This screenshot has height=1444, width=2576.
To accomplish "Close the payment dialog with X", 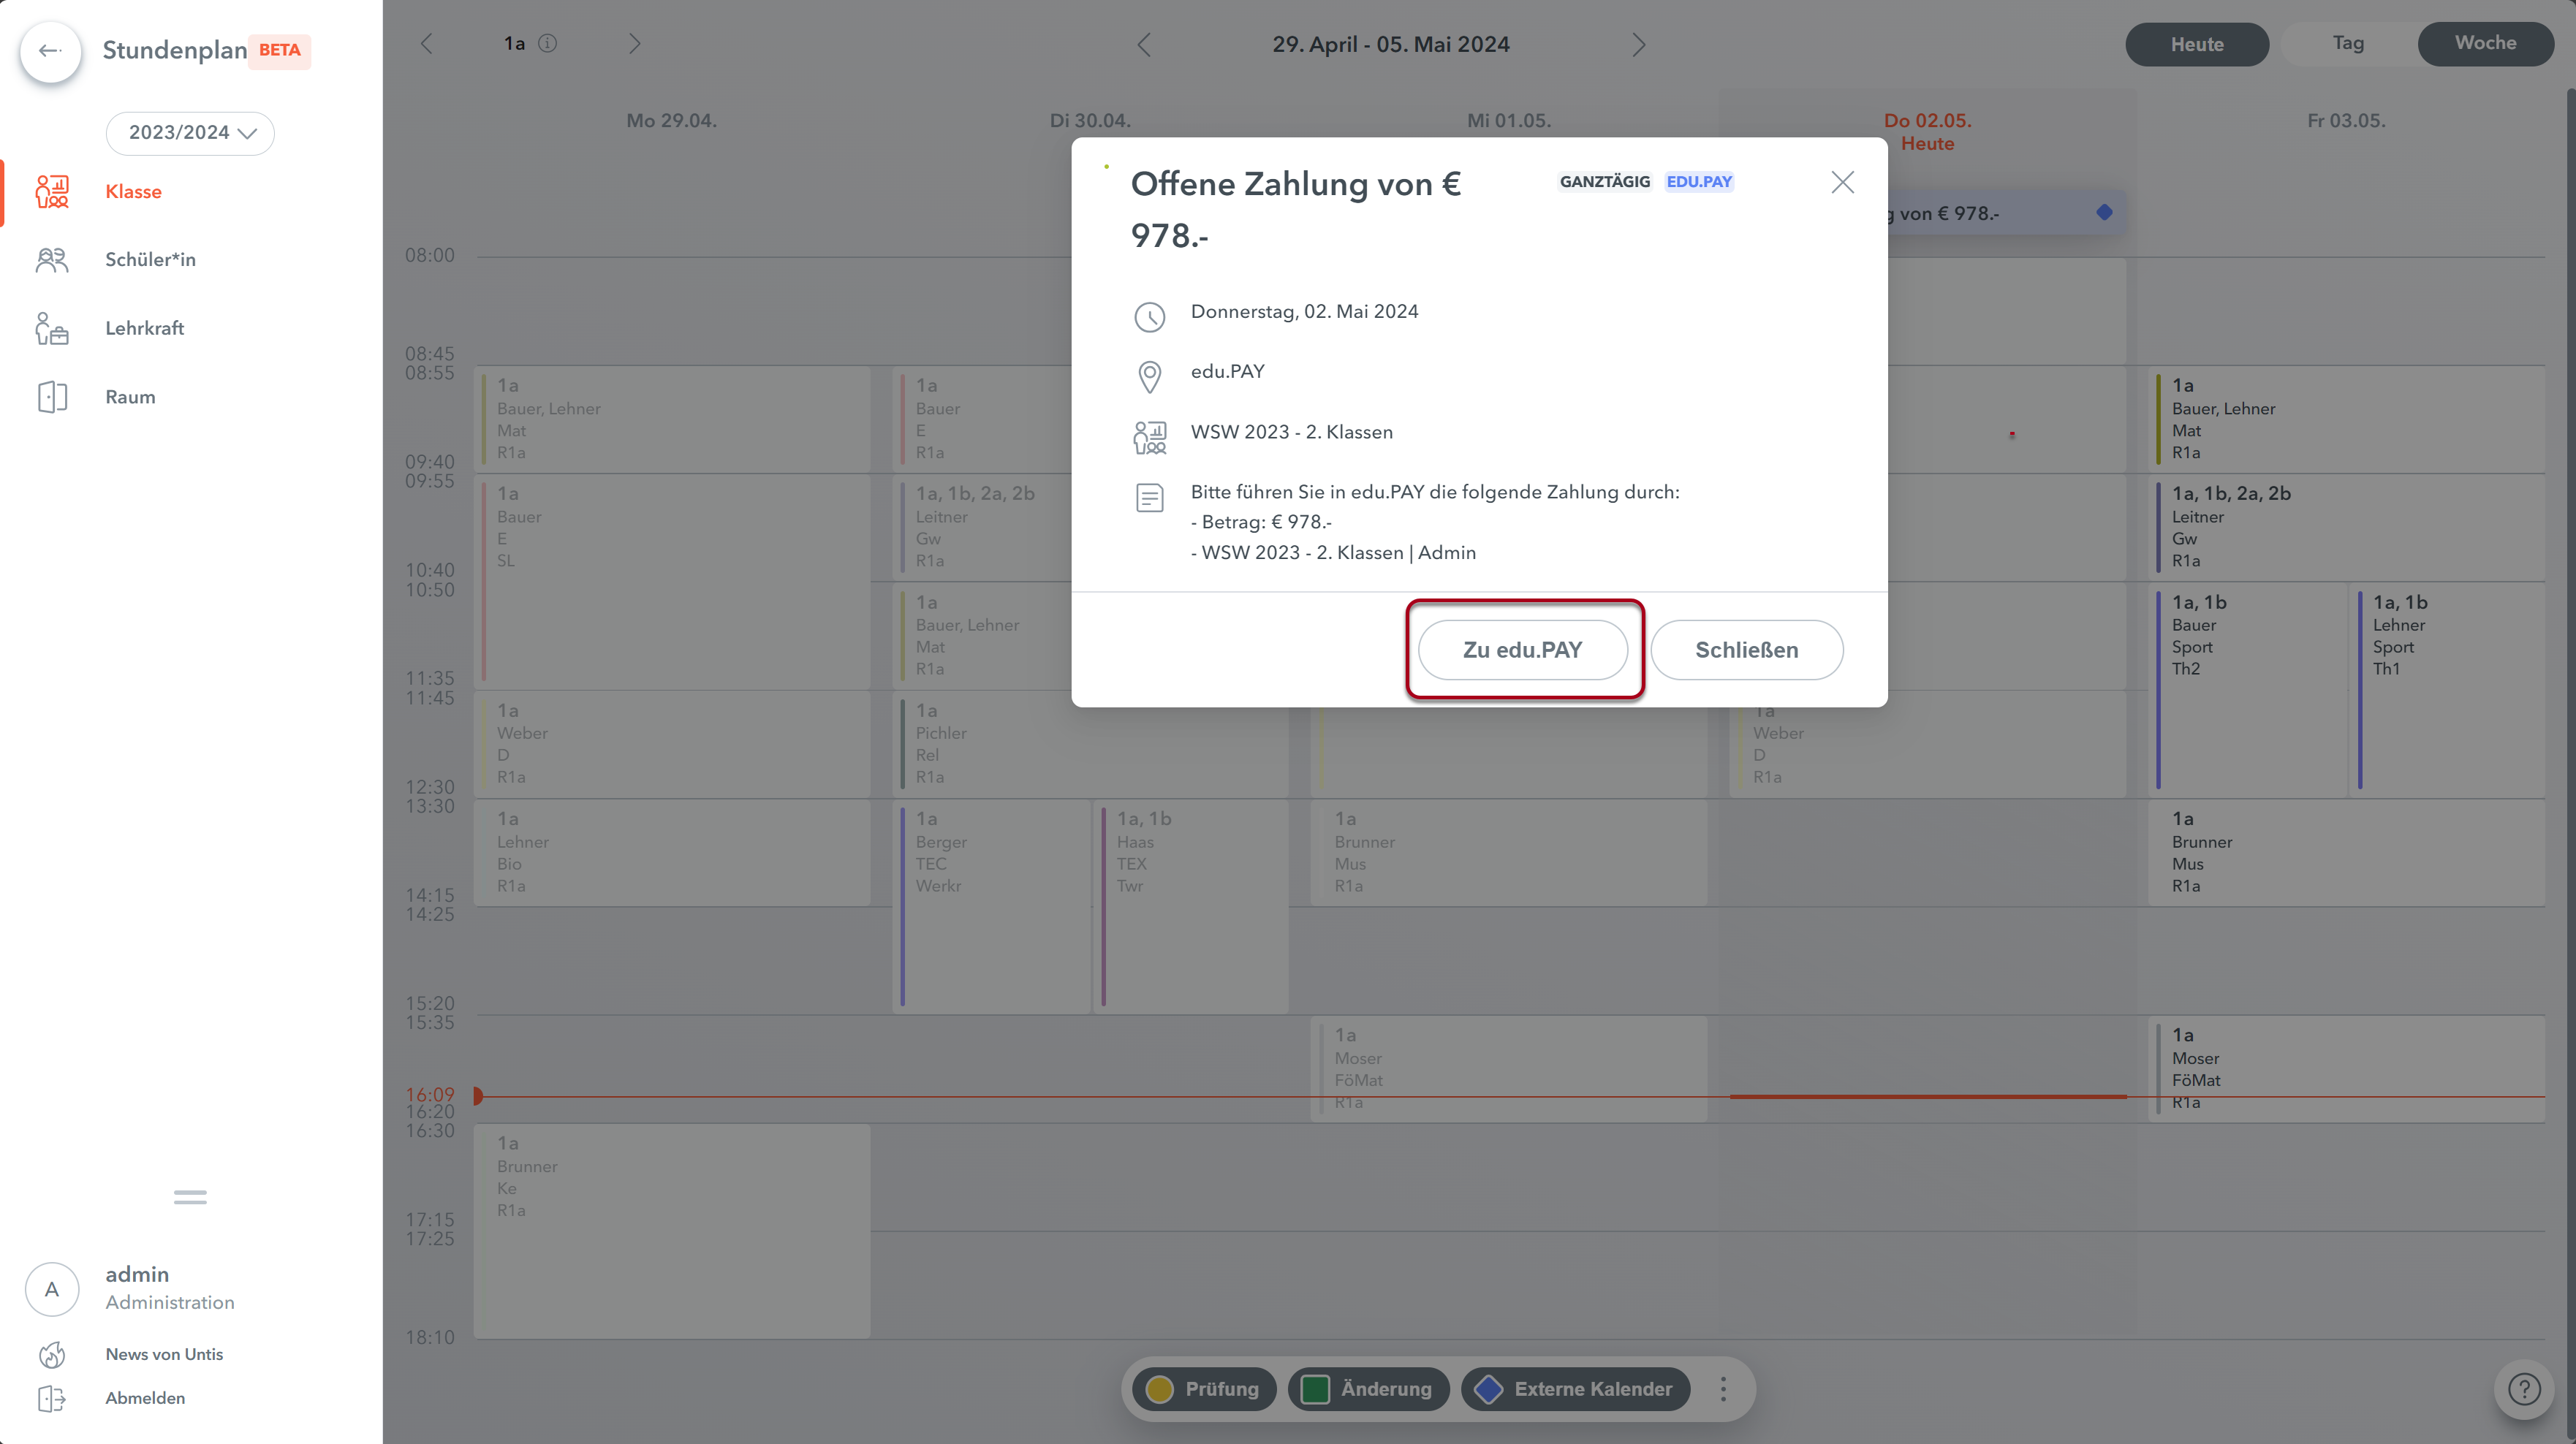I will tap(1842, 182).
